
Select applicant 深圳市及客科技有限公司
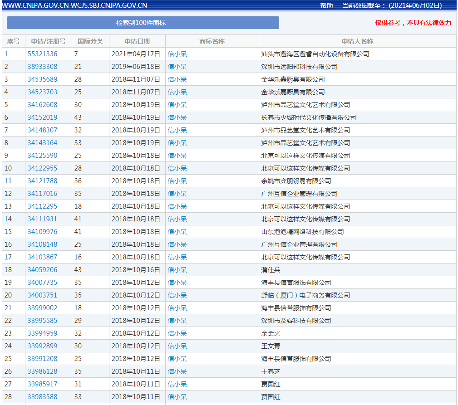pos(296,320)
